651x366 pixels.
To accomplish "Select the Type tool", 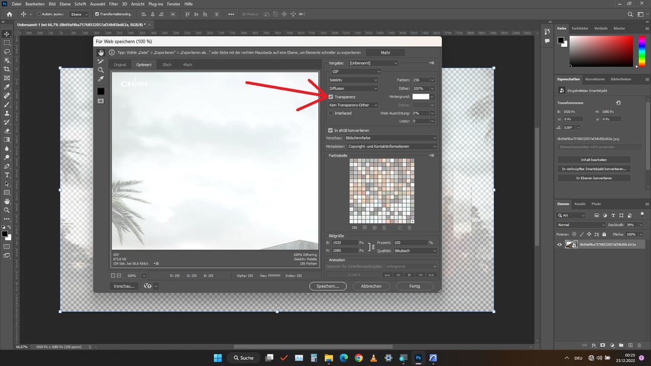I will click(7, 175).
